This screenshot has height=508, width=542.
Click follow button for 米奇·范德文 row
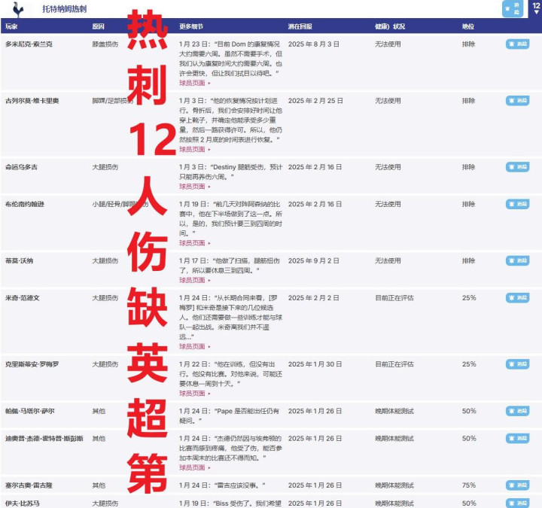click(x=517, y=297)
